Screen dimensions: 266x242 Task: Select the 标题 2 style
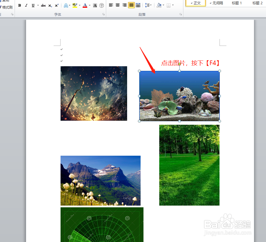coord(257,3)
